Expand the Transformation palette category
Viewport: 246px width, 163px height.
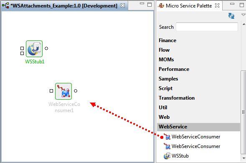pos(177,98)
